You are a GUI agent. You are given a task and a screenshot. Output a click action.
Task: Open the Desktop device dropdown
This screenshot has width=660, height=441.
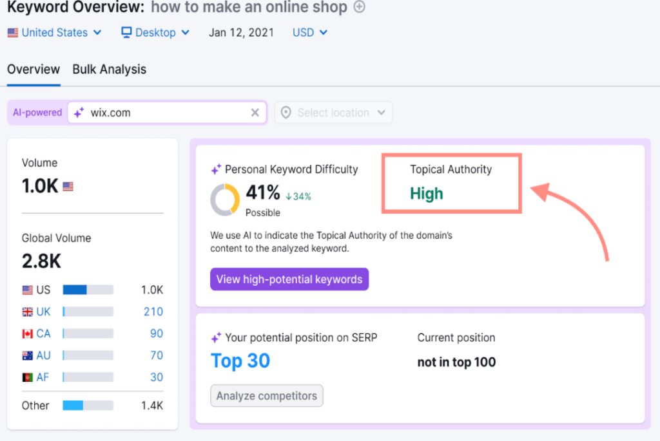(155, 32)
